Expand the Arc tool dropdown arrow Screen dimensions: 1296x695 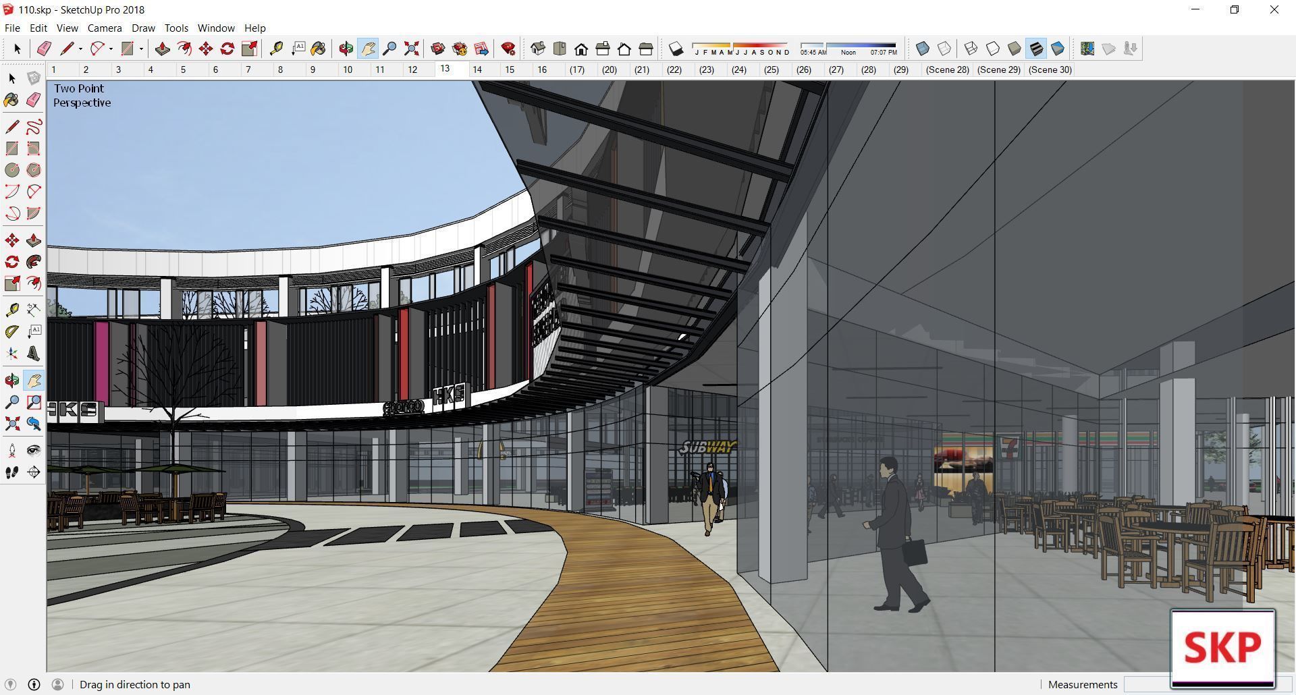(x=111, y=49)
